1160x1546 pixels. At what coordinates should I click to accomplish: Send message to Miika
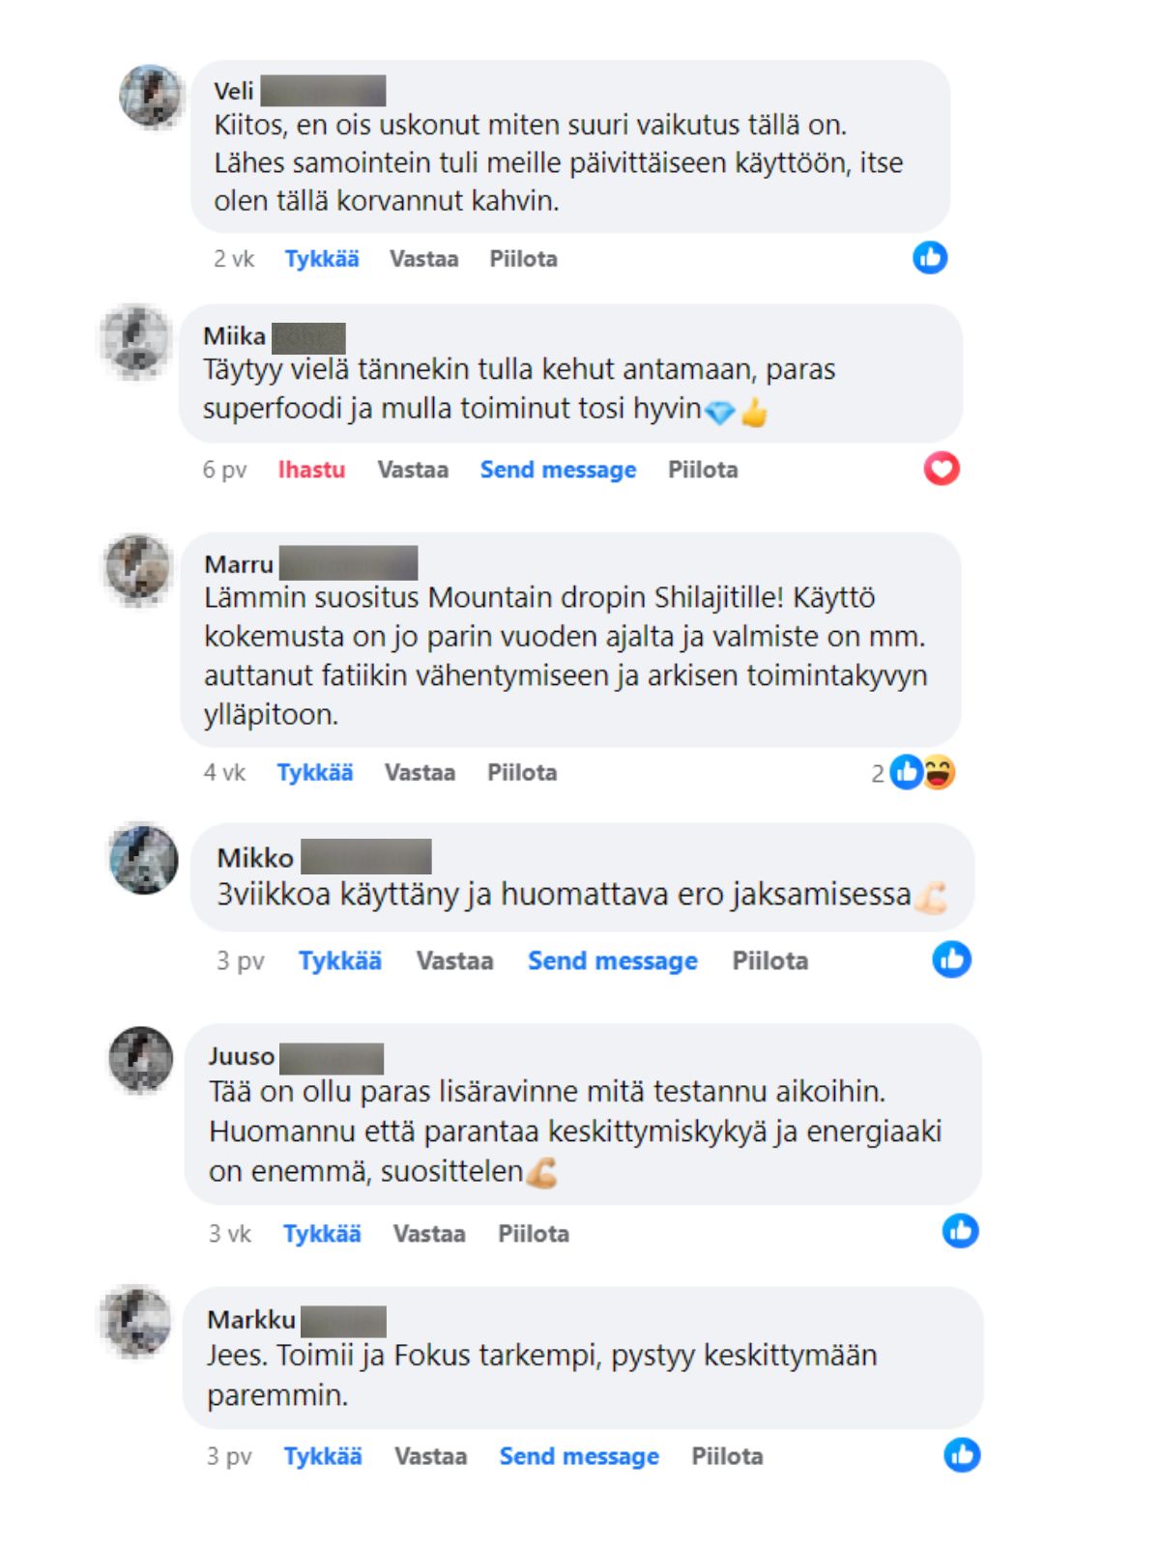click(558, 470)
